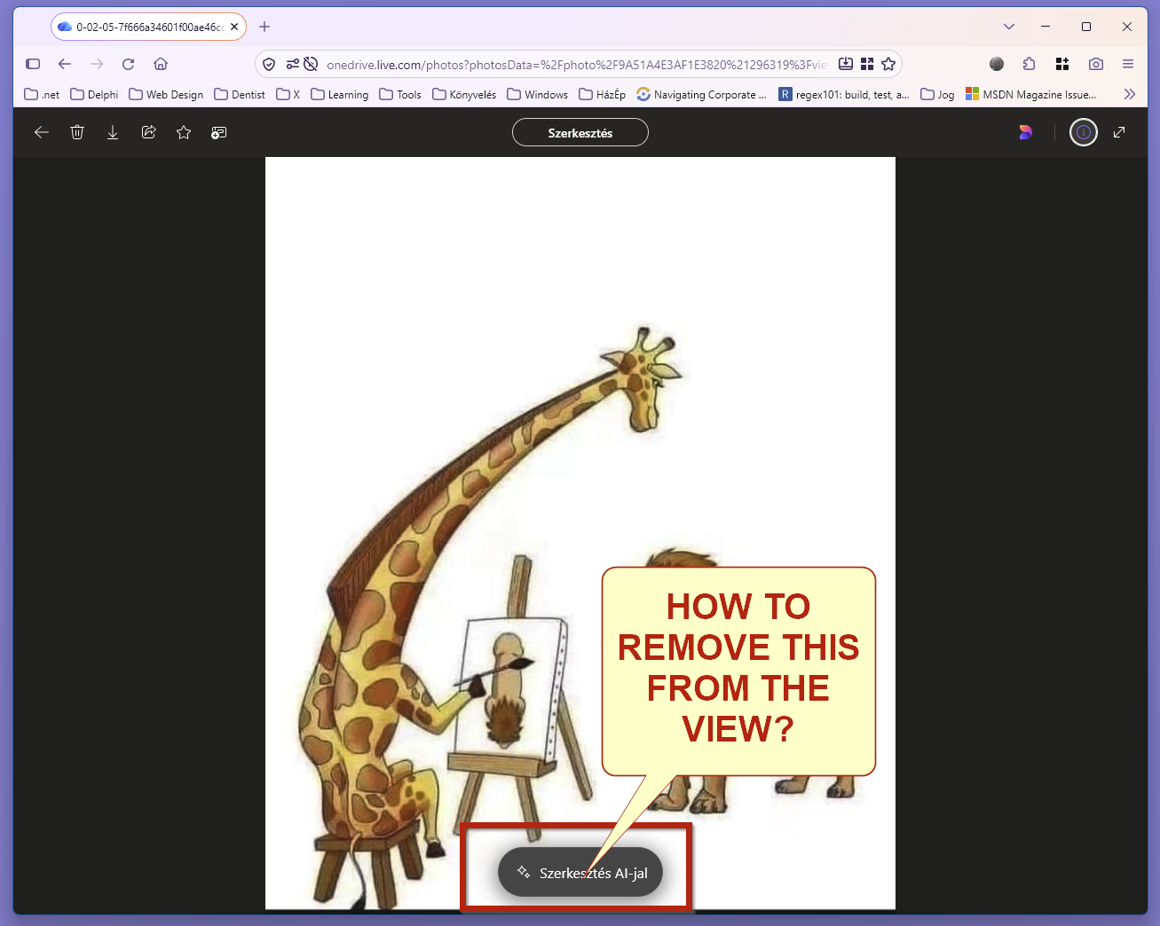Open .net bookmarks folder
The image size is (1160, 926).
43,94
